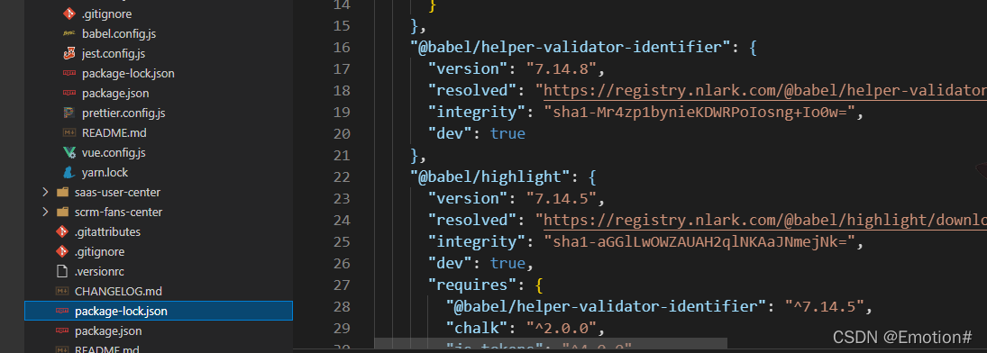Viewport: 987px width, 353px height.
Task: Click the Prettier icon beside prettier.config.js
Action: [x=69, y=113]
